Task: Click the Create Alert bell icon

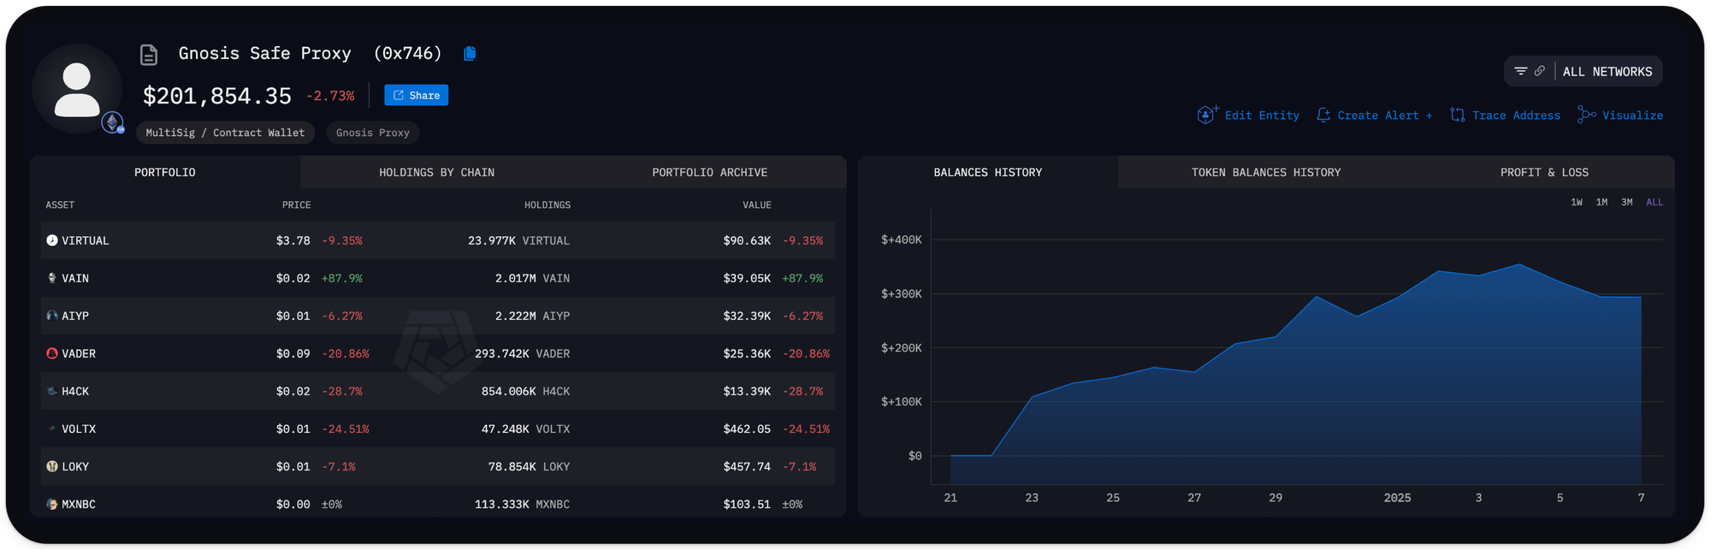Action: coord(1323,115)
